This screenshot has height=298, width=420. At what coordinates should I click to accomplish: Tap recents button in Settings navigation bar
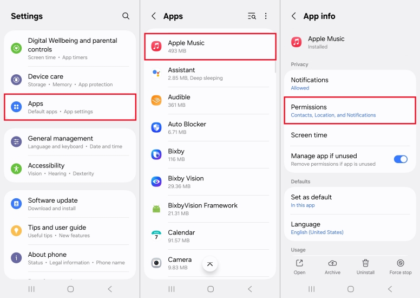pos(31,289)
